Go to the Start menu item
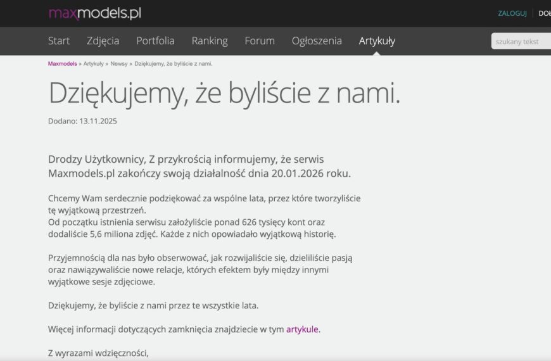Image resolution: width=551 pixels, height=361 pixels. click(x=59, y=41)
